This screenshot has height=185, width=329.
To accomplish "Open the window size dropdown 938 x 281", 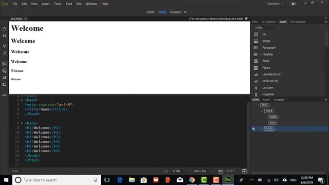I will pos(203,171).
